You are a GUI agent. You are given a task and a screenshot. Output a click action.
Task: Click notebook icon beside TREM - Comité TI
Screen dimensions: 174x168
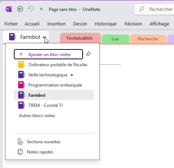click(x=21, y=105)
